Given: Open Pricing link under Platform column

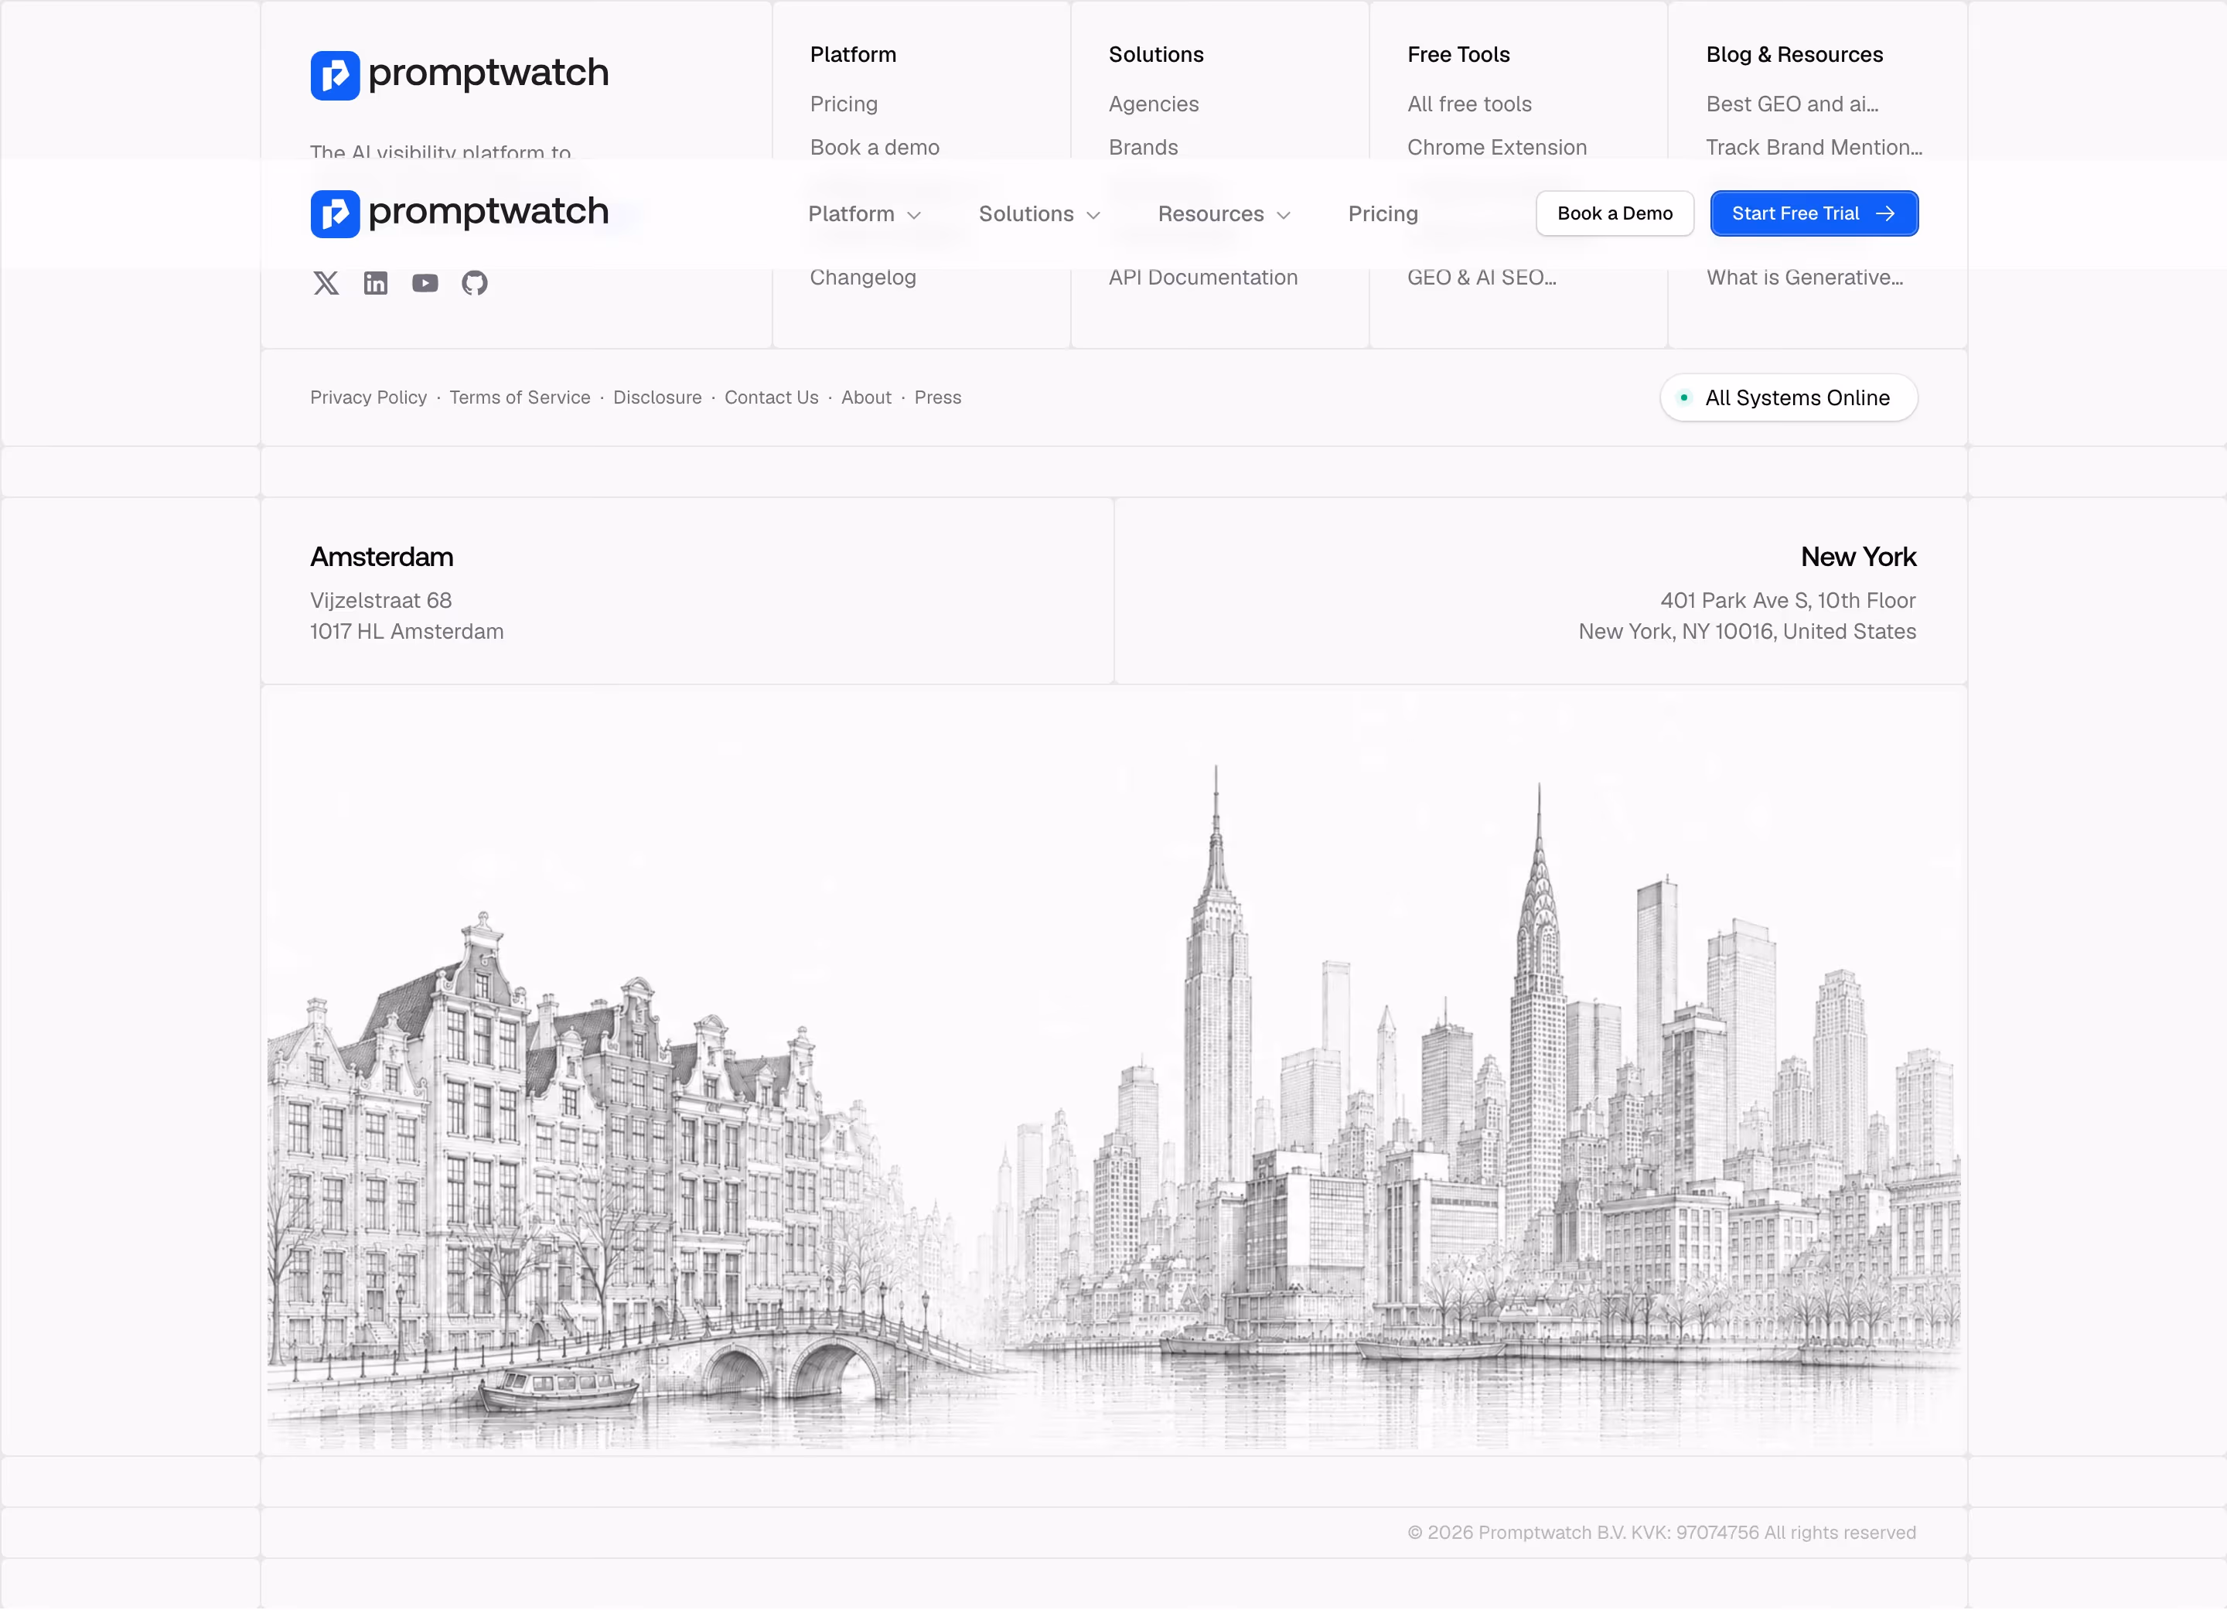Looking at the screenshot, I should point(844,104).
